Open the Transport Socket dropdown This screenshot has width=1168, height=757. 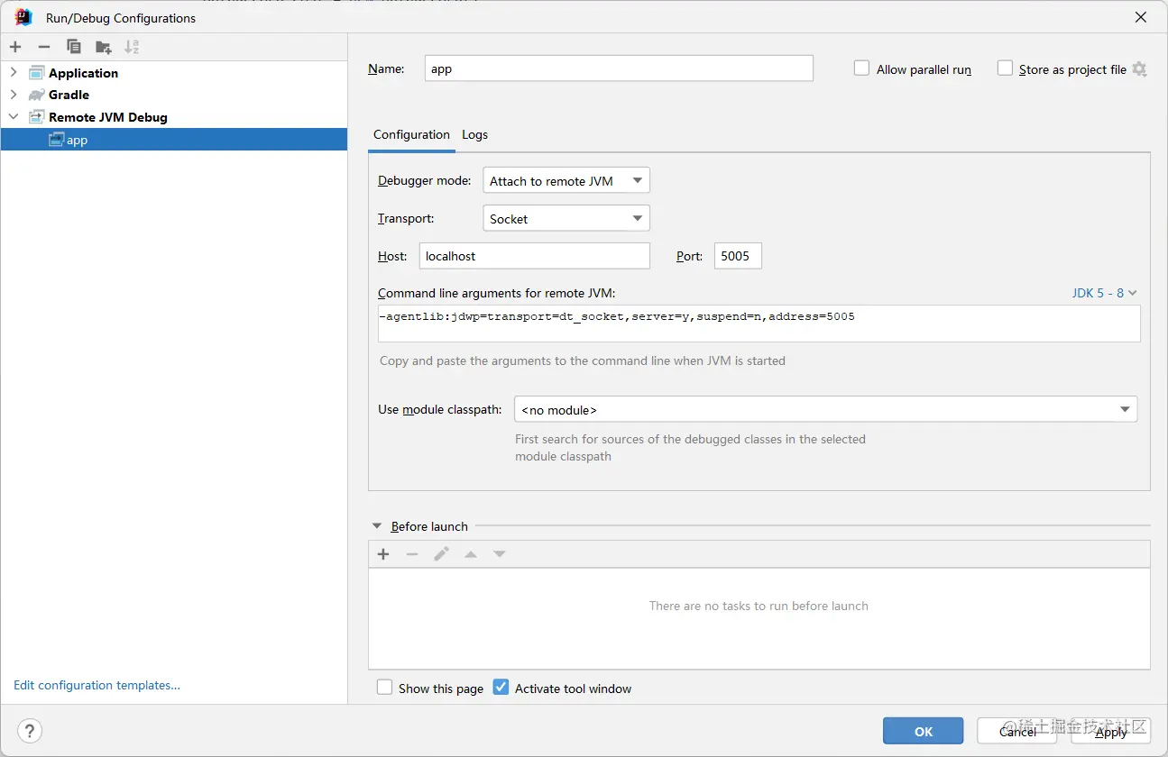[x=566, y=218]
